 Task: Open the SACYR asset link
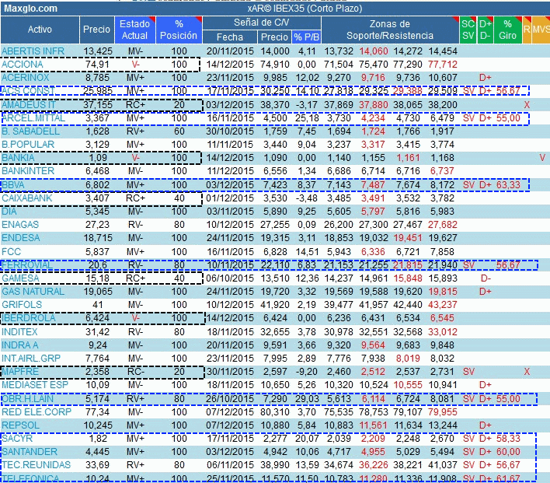click(17, 439)
